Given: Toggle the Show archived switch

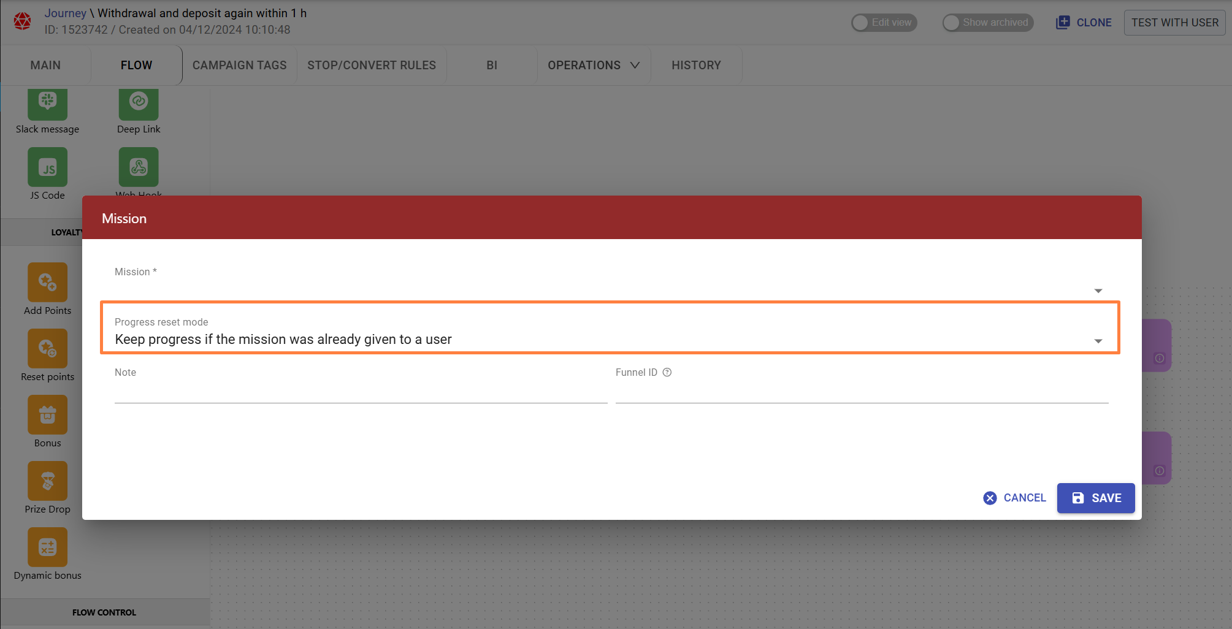Looking at the screenshot, I should click(987, 23).
